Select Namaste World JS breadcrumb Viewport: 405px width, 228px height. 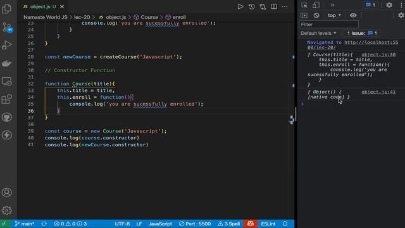pyautogui.click(x=46, y=17)
